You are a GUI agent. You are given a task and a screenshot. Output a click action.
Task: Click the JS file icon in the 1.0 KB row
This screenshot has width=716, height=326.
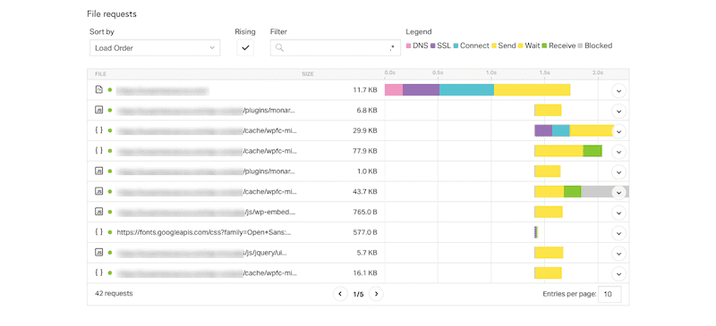point(98,171)
